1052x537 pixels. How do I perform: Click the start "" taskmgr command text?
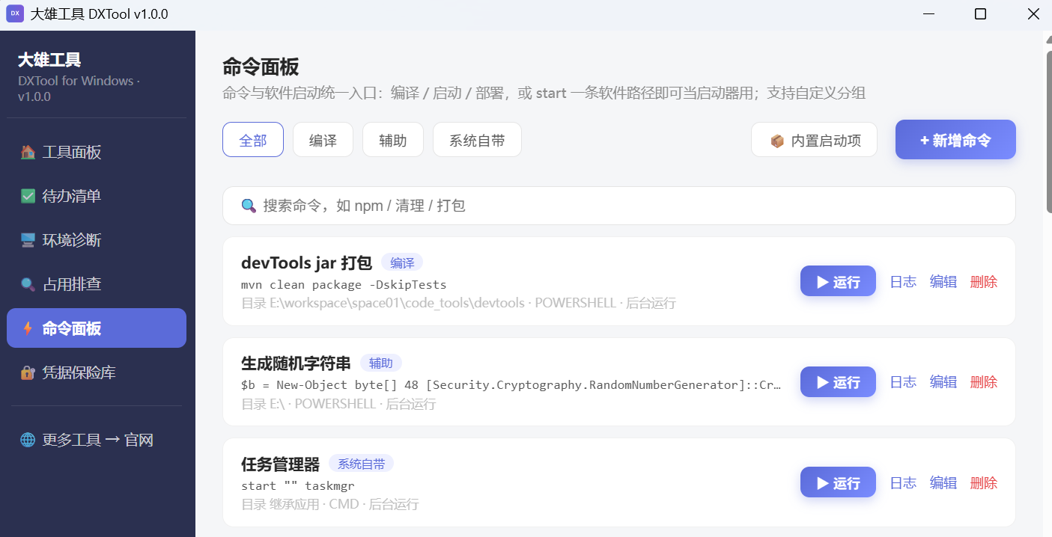298,485
